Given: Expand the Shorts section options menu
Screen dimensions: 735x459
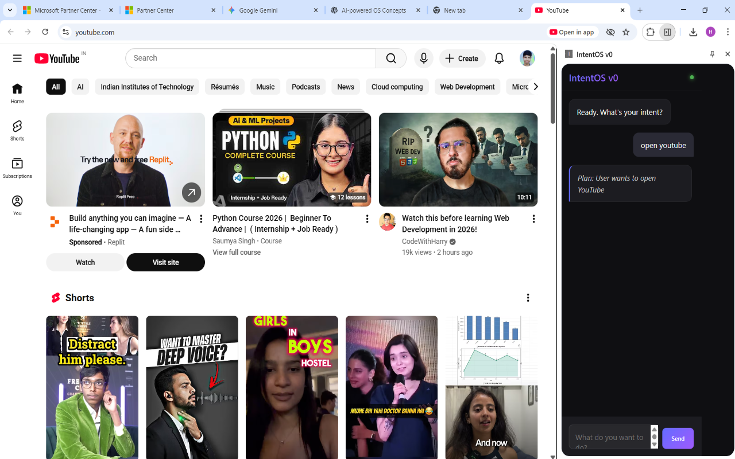Looking at the screenshot, I should pyautogui.click(x=528, y=297).
